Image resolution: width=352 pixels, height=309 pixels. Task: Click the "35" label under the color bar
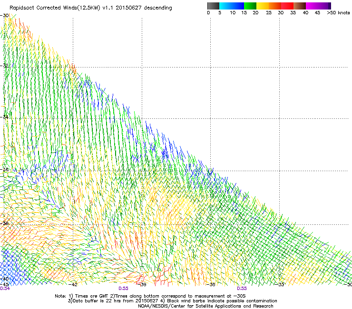click(293, 13)
